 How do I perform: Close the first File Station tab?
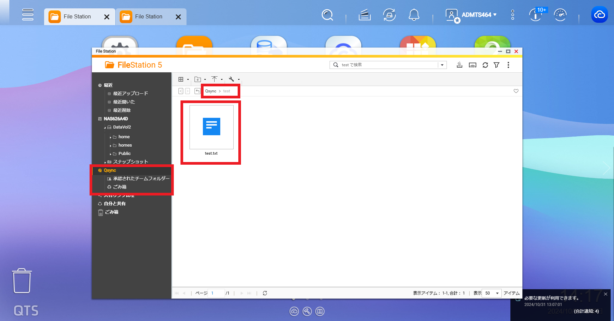point(107,17)
